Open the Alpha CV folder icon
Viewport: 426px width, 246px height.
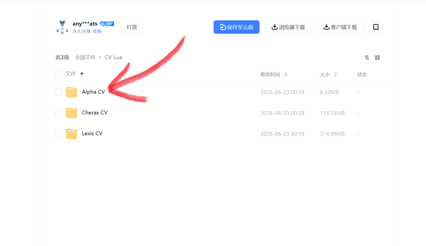click(72, 92)
